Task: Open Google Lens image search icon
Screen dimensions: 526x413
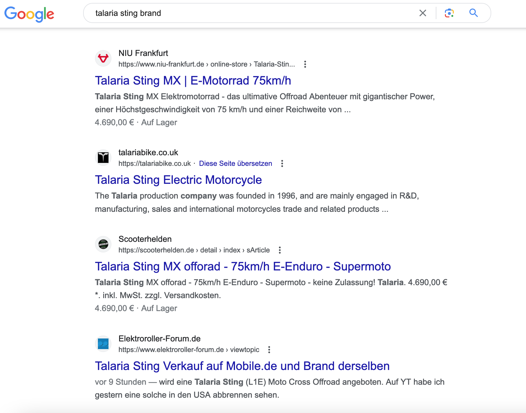Action: click(x=449, y=13)
